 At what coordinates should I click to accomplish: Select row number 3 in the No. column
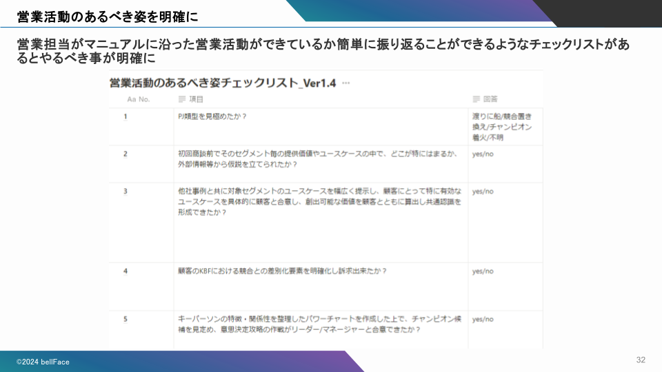126,191
